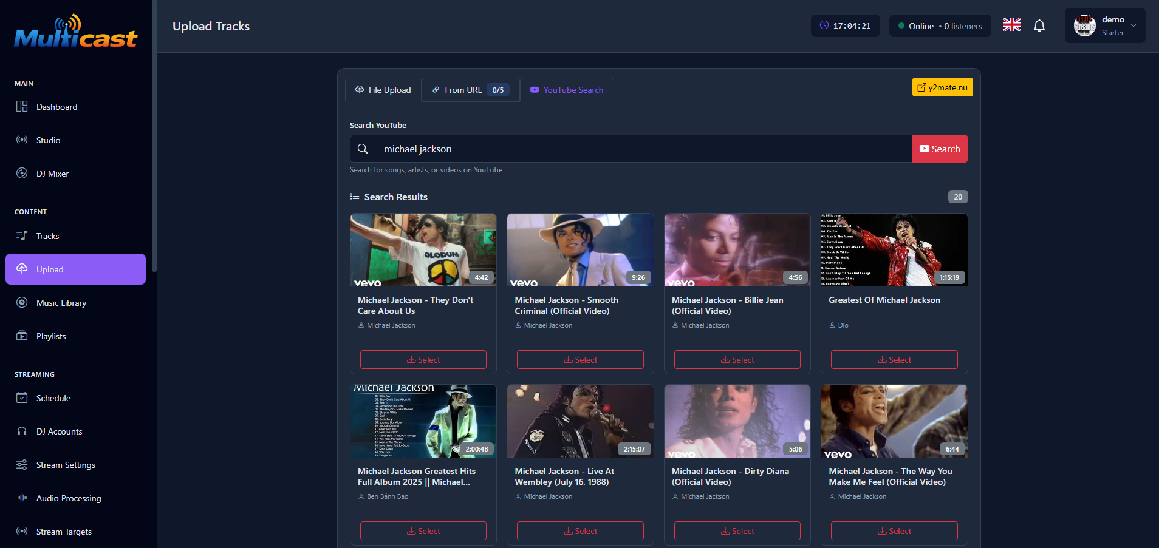Open the DJ Mixer sidebar item
This screenshot has width=1159, height=548.
tap(52, 174)
